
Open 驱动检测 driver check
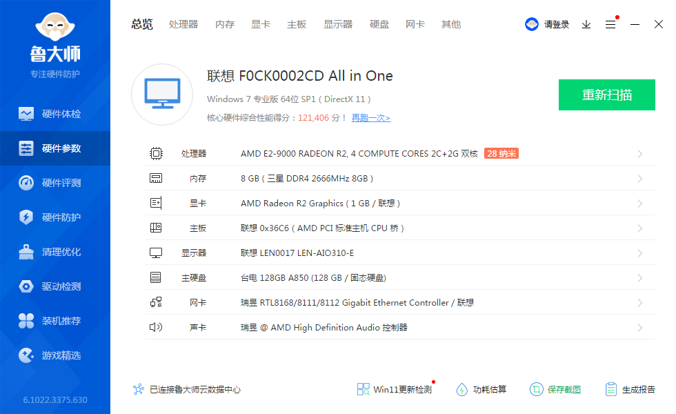click(55, 286)
